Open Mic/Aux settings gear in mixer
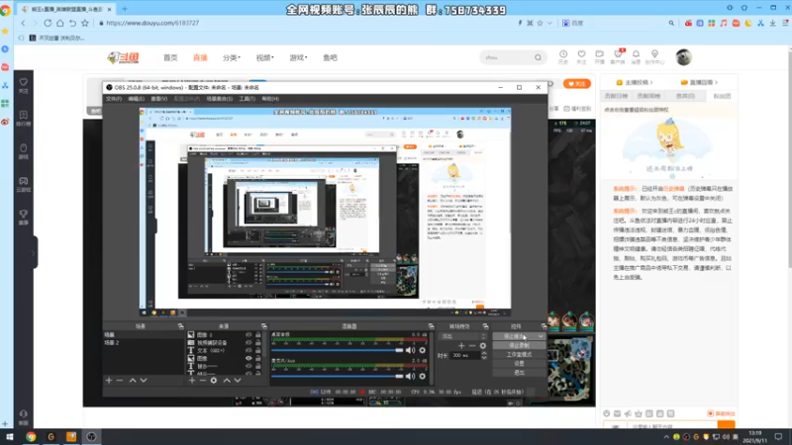This screenshot has width=792, height=445. click(x=423, y=376)
